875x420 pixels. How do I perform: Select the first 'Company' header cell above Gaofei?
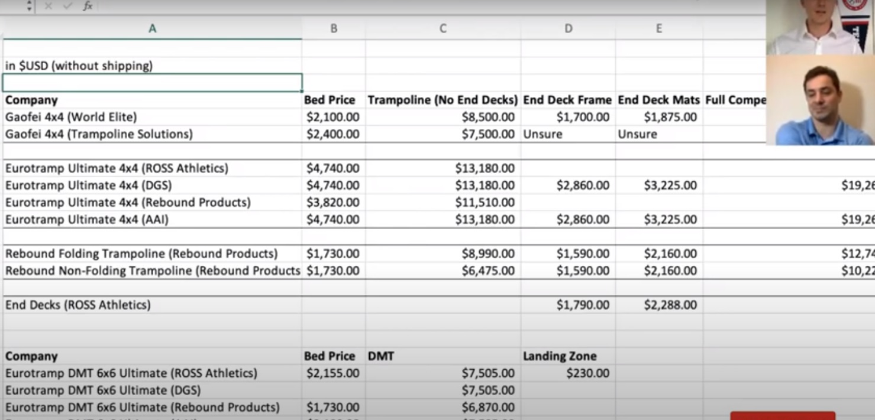tap(152, 100)
